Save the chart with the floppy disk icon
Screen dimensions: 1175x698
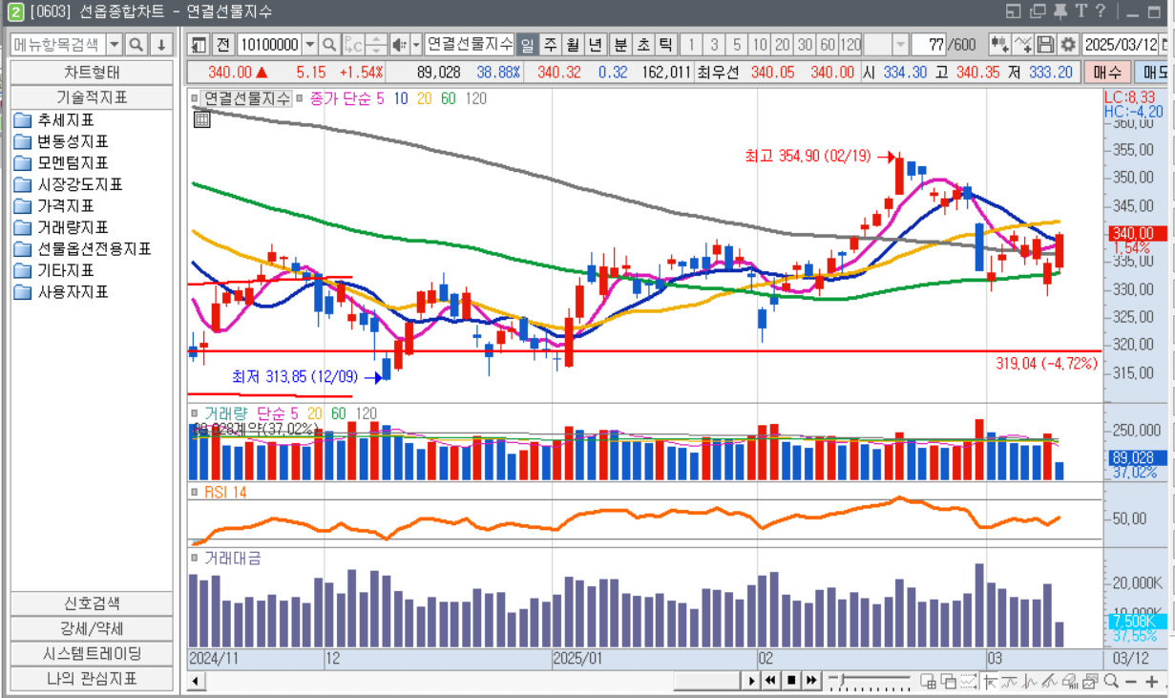coord(1046,45)
